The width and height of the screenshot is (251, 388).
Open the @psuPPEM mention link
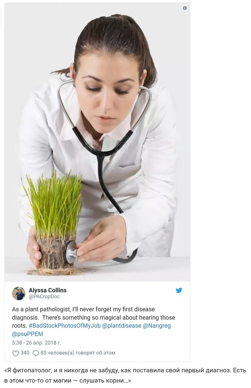[28, 334]
